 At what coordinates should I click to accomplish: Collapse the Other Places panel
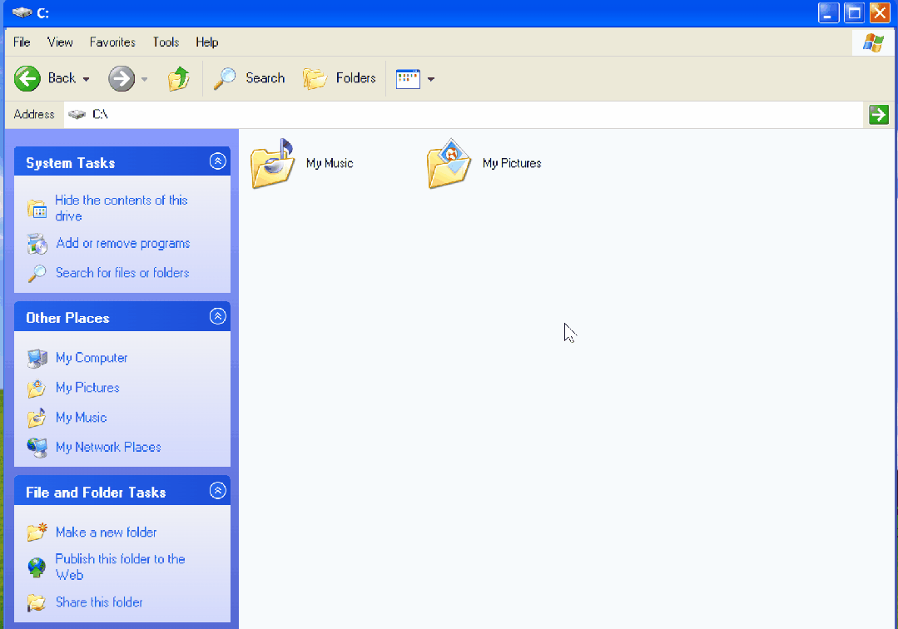click(x=217, y=316)
